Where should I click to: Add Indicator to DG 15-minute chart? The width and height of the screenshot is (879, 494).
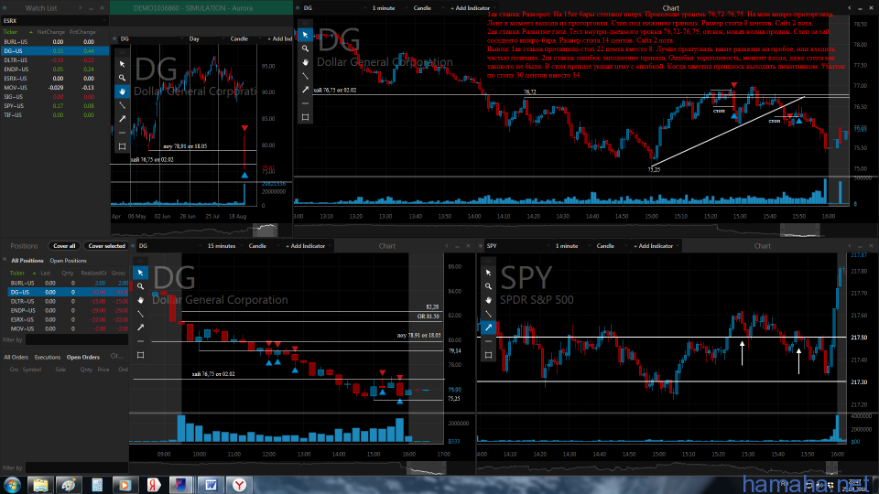[306, 246]
